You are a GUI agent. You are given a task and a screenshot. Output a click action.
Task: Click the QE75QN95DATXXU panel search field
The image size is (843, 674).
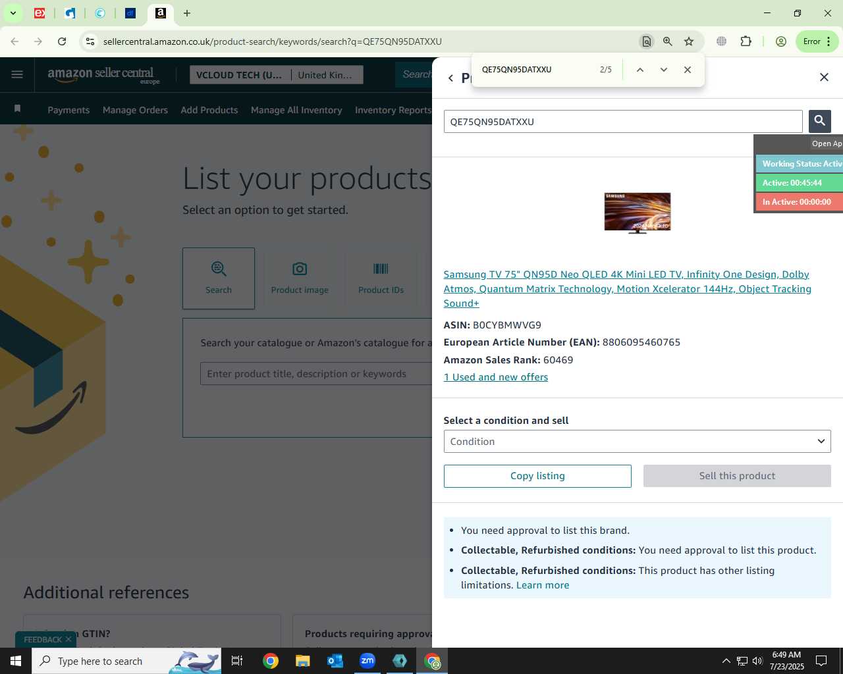click(x=623, y=122)
